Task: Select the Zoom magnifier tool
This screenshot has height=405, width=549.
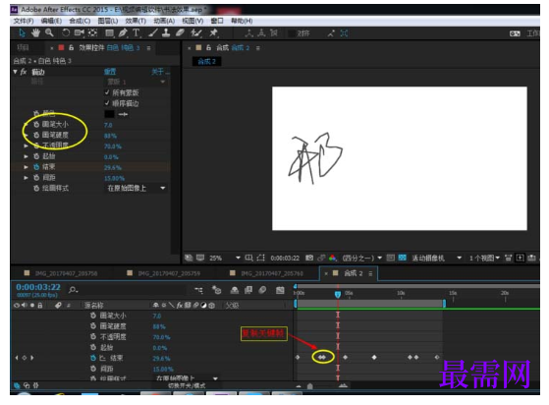Action: point(49,33)
